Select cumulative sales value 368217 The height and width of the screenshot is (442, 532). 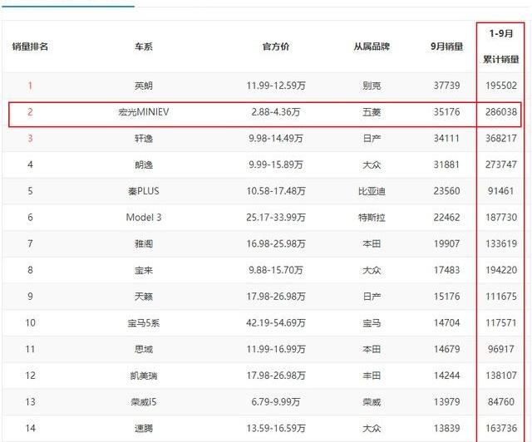pos(501,139)
